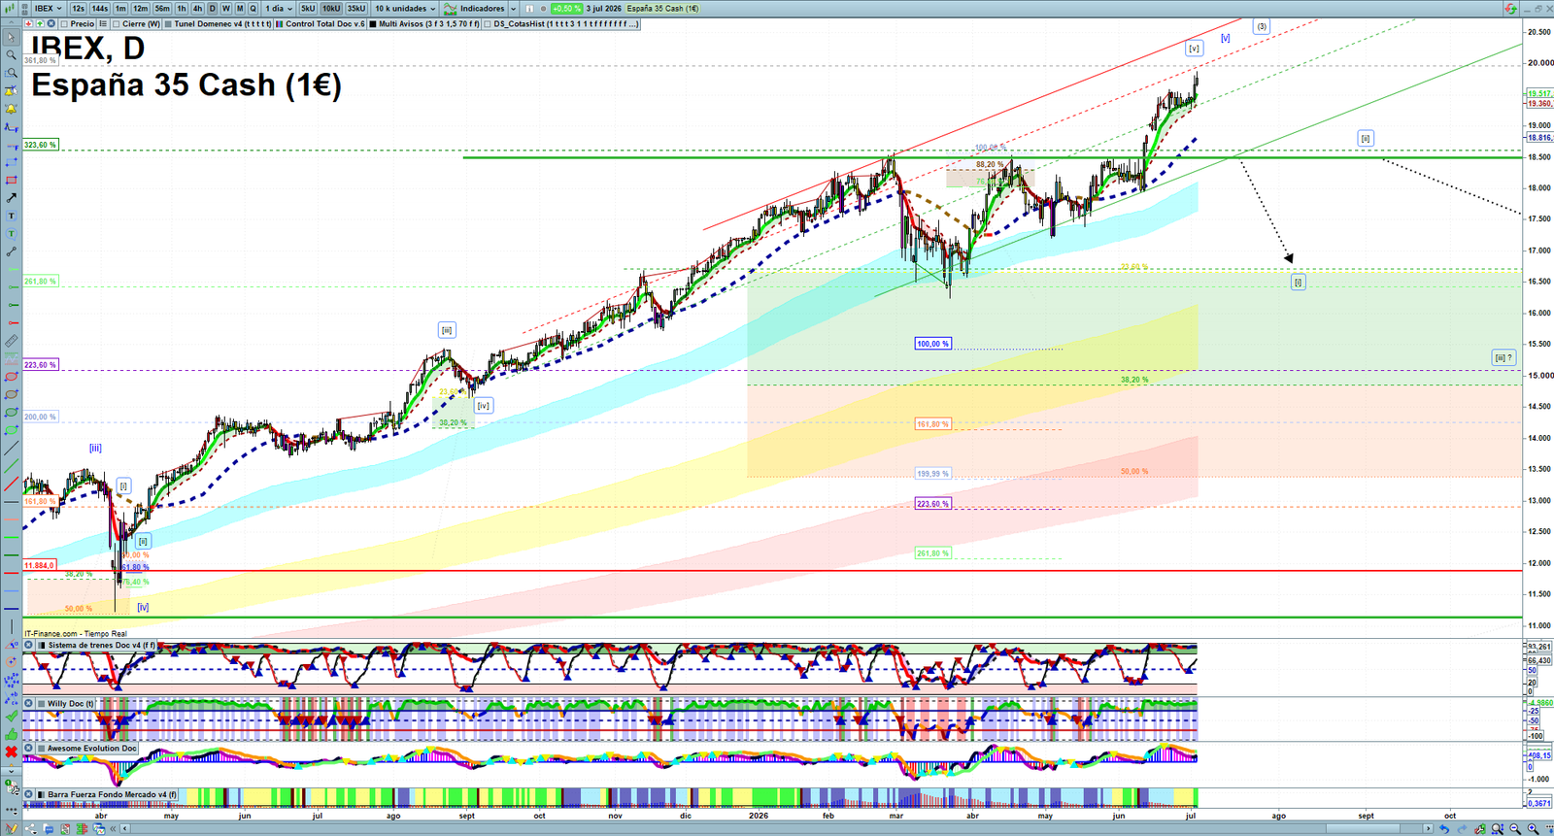1554x836 pixels.
Task: Switch to the 4h timeframe
Action: (197, 8)
